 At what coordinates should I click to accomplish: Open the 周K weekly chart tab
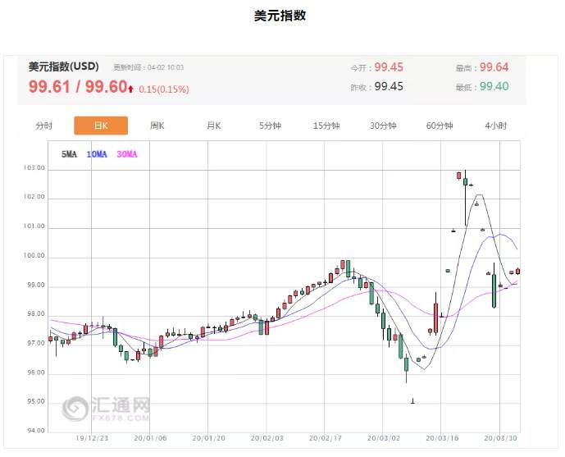(157, 126)
